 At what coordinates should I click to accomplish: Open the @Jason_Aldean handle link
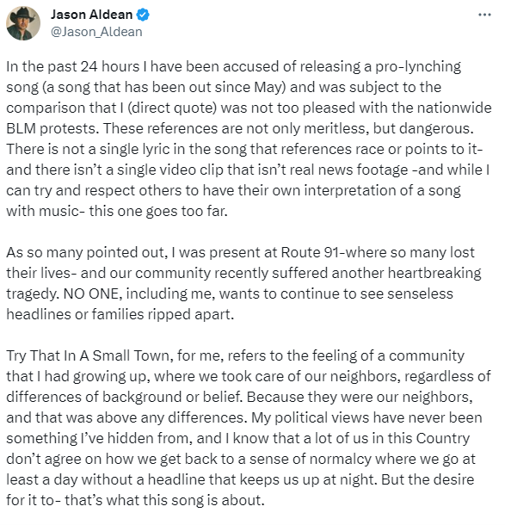point(96,32)
